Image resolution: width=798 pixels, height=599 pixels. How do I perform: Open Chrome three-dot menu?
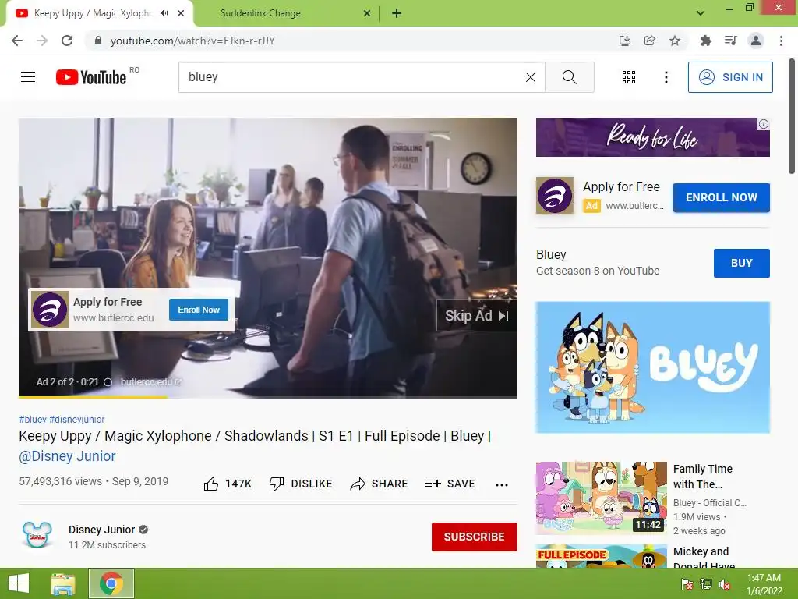[x=781, y=41]
